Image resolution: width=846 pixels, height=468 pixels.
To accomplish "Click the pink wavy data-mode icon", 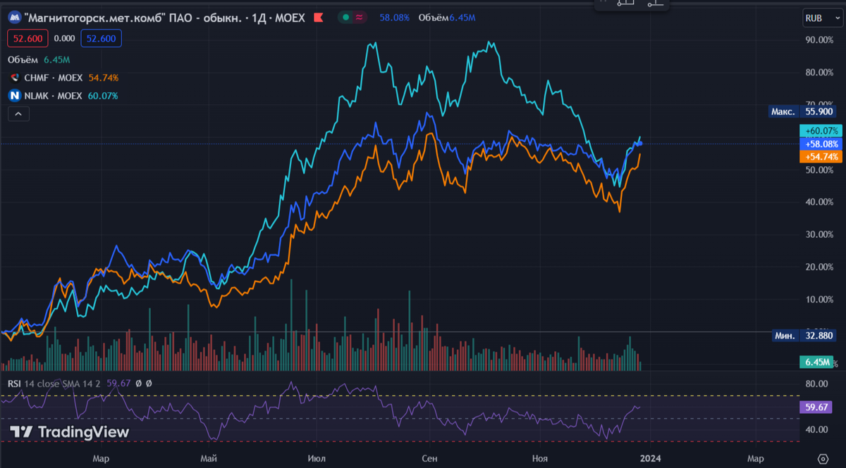I will (x=360, y=18).
